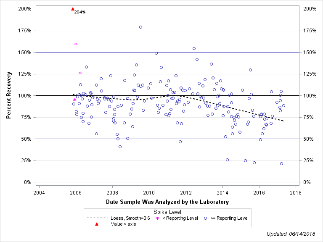
Task: Click the 2004 x-axis tick label
Action: pyautogui.click(x=39, y=192)
